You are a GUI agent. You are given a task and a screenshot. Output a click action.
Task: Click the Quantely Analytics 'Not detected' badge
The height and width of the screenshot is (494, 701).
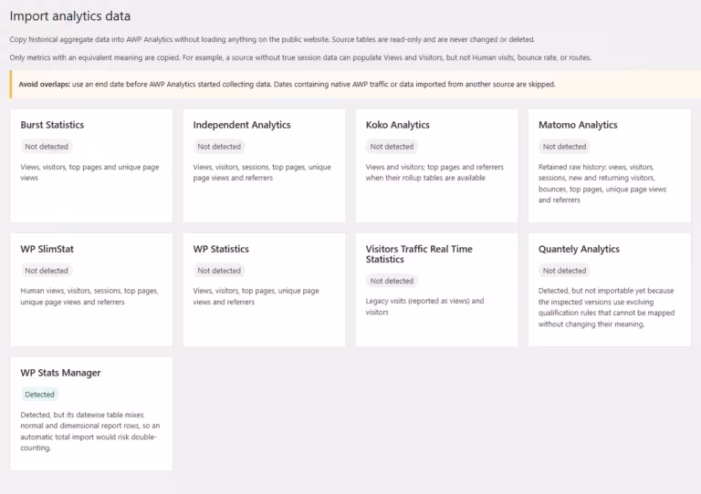[564, 271]
